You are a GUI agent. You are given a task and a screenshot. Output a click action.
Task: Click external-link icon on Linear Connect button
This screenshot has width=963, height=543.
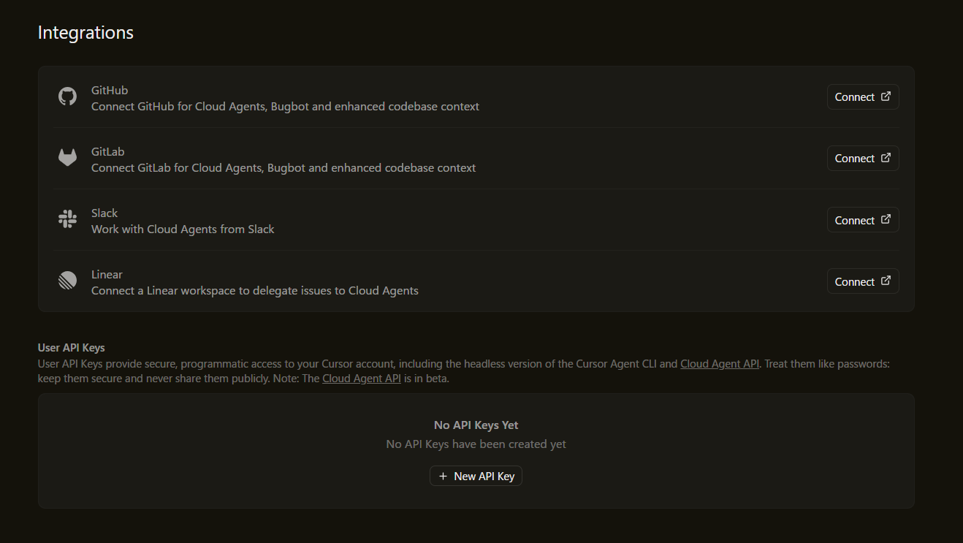click(x=886, y=281)
